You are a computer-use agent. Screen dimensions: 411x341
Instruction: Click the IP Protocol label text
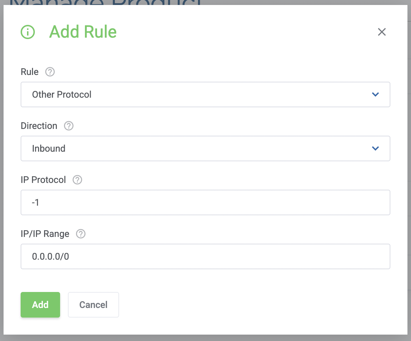click(x=43, y=180)
